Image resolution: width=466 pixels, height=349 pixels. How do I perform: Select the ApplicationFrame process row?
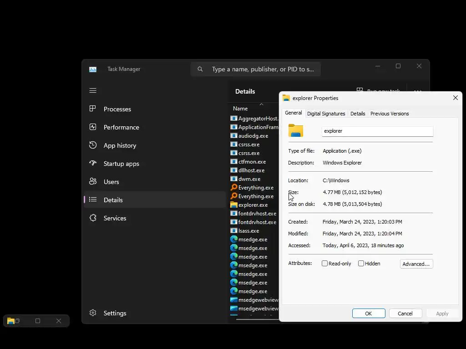[254, 127]
